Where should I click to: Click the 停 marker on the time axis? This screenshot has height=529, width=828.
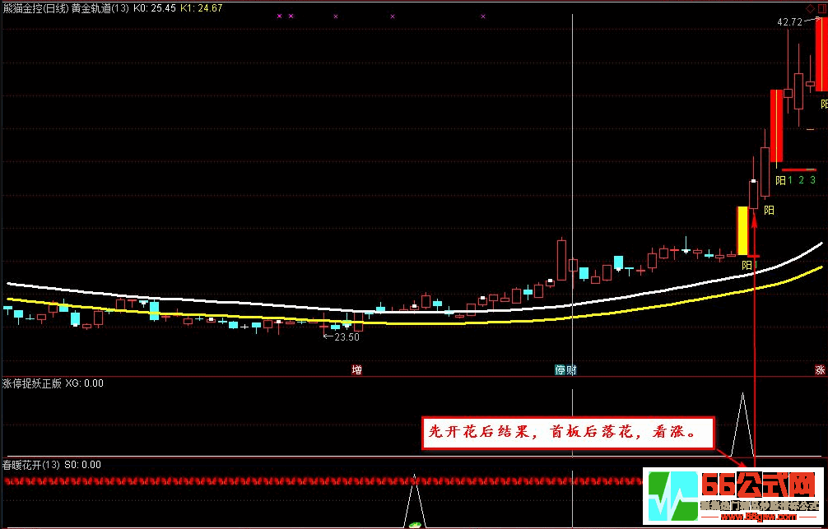point(561,370)
